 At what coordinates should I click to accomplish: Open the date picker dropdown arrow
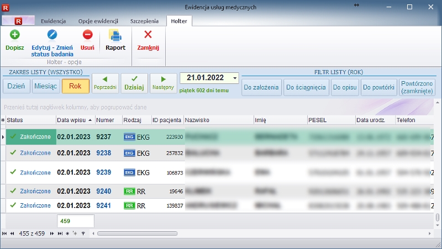click(234, 78)
